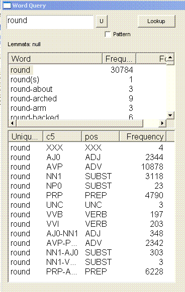
Task: Click word list scroll up arrow
Action: (x=170, y=57)
